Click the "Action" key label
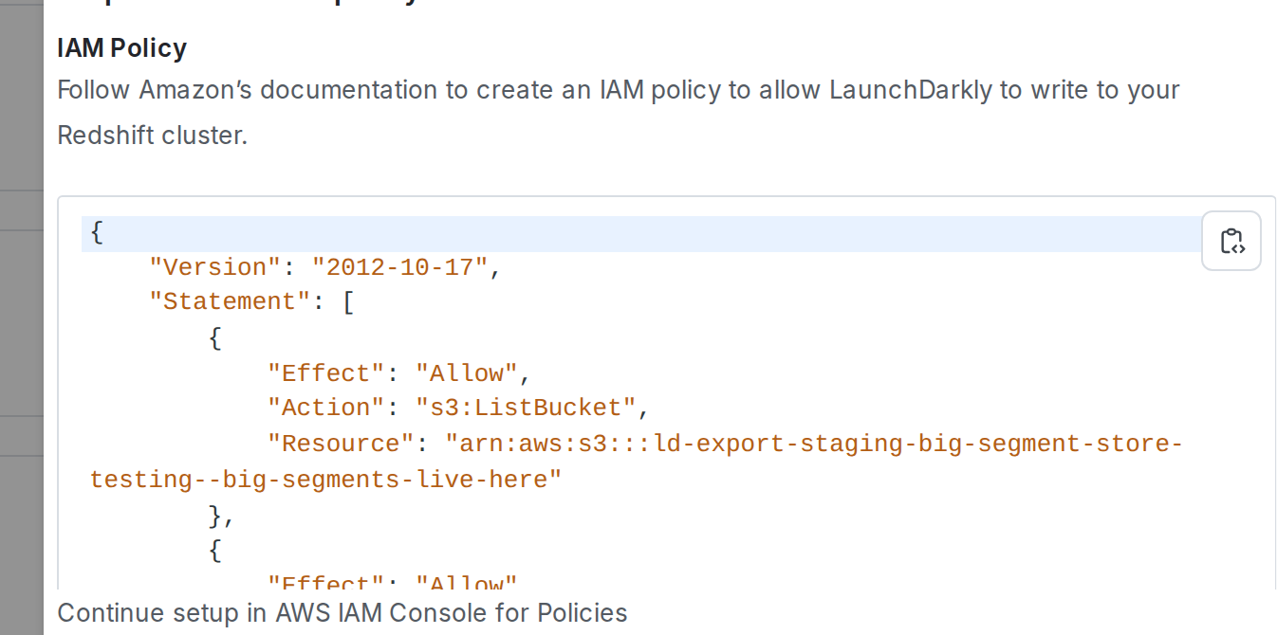The height and width of the screenshot is (635, 1277). (x=325, y=407)
